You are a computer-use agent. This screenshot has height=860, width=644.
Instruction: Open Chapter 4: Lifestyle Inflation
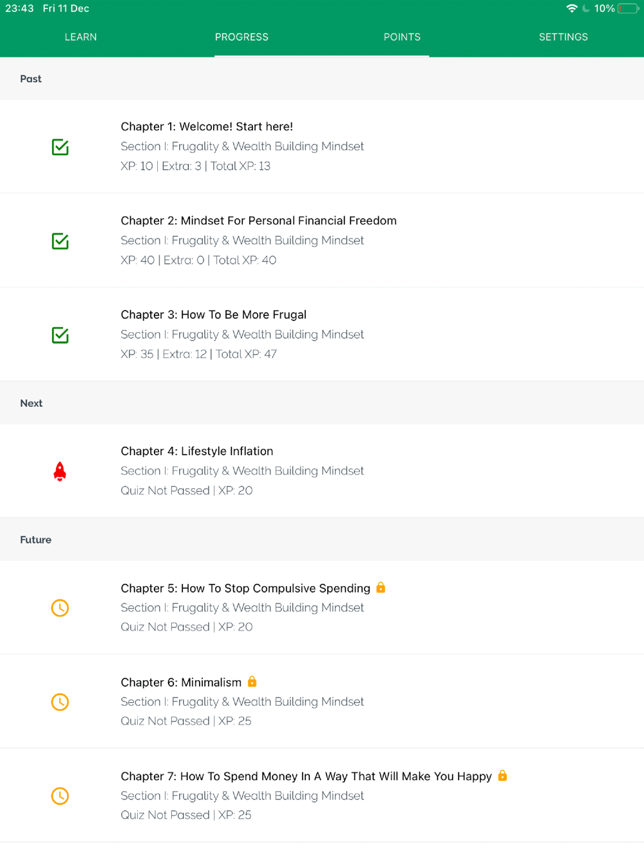[196, 451]
